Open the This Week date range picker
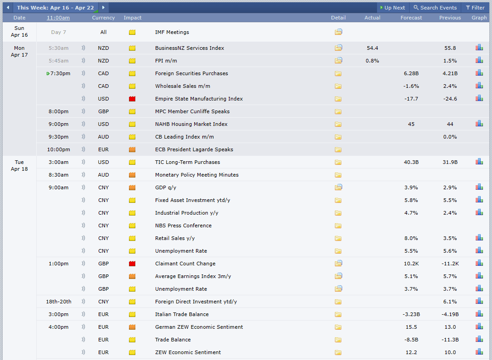Image resolution: width=492 pixels, height=360 pixels. coord(56,8)
